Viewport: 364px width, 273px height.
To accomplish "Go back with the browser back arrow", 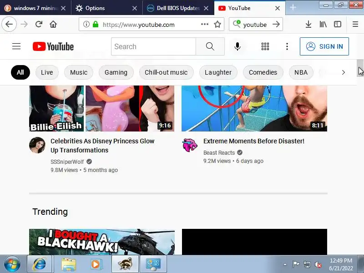I will [x=9, y=24].
